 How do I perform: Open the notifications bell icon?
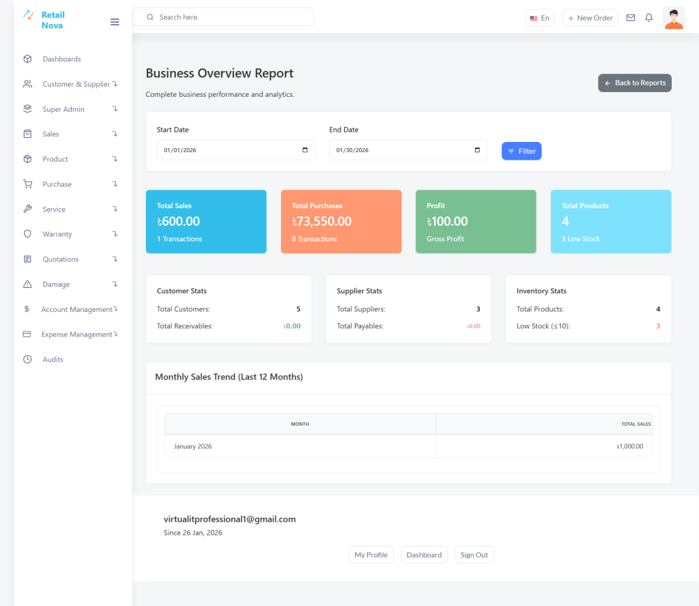[649, 18]
